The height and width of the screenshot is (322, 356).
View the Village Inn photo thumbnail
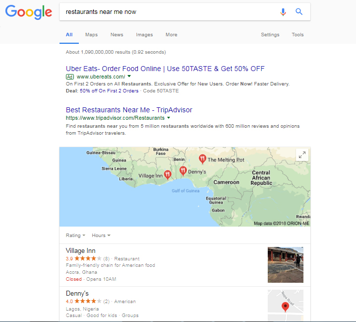[x=286, y=265]
